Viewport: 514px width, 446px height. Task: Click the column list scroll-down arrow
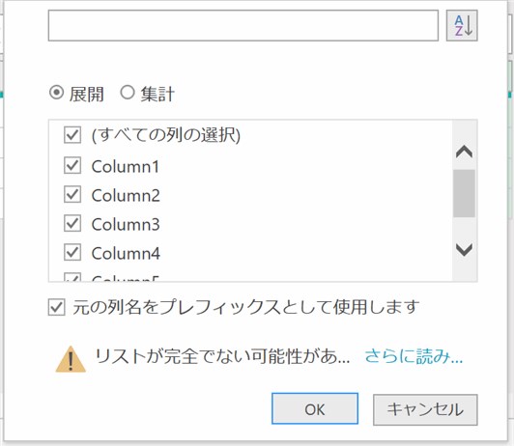click(x=464, y=249)
